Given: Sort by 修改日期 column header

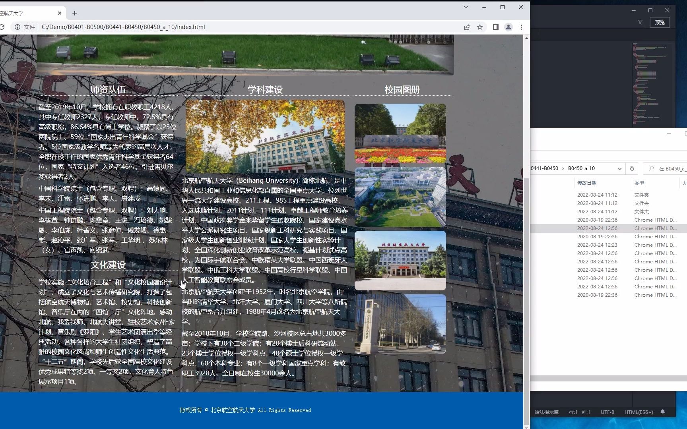Looking at the screenshot, I should pyautogui.click(x=586, y=183).
